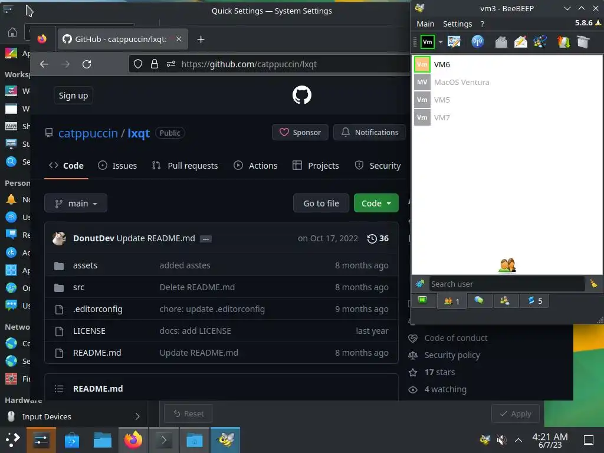This screenshot has width=604, height=453.
Task: Open the .editorconfig file
Action: [x=98, y=309]
